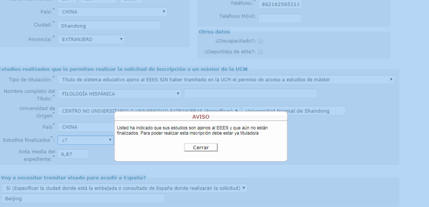The width and height of the screenshot is (429, 207).
Task: Click the Estudios realizados section heading
Action: (123, 69)
